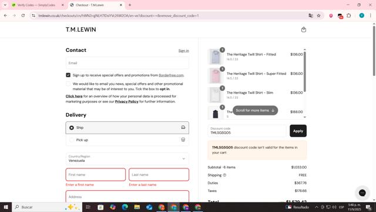Open File Explorer from taskbar
This screenshot has width=376, height=212.
coord(137,207)
